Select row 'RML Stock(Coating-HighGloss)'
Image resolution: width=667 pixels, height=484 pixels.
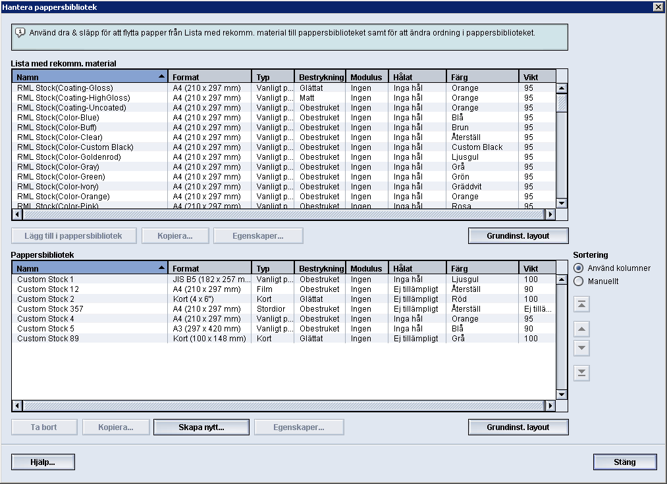click(284, 98)
